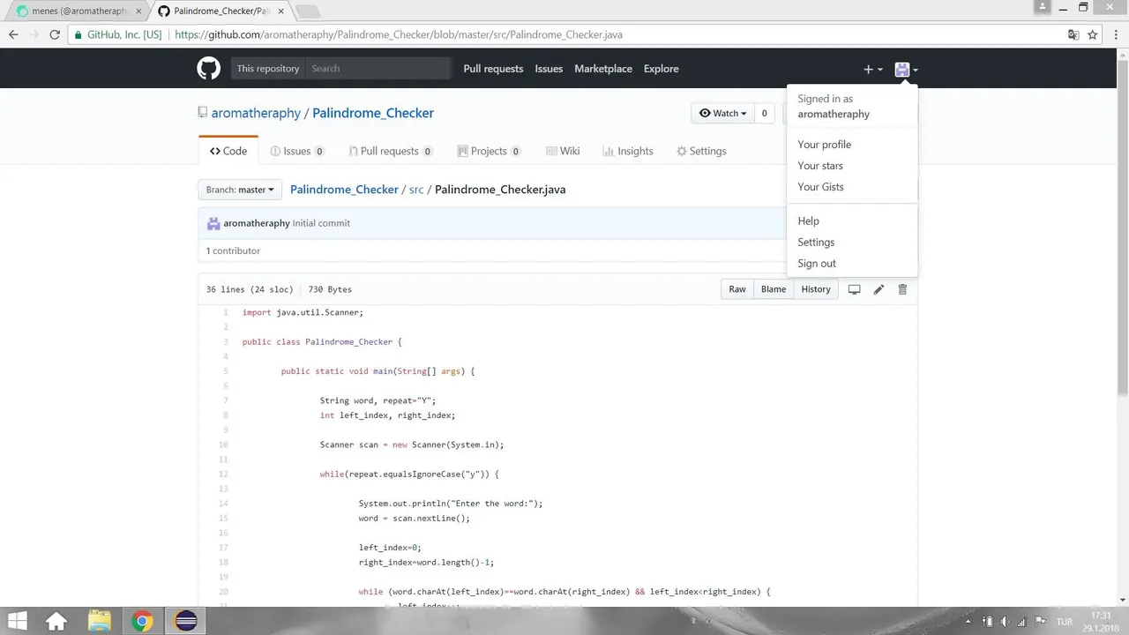Click the translate page icon in address bar
This screenshot has height=635, width=1129.
coord(1073,35)
